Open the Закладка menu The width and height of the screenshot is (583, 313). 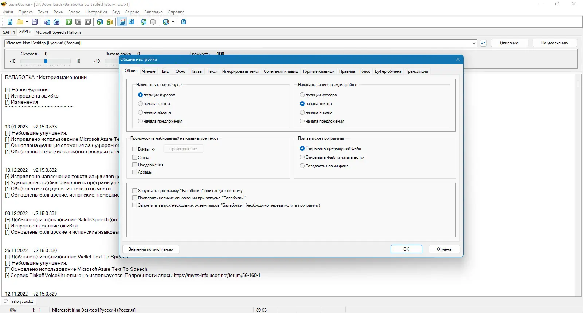click(x=153, y=12)
